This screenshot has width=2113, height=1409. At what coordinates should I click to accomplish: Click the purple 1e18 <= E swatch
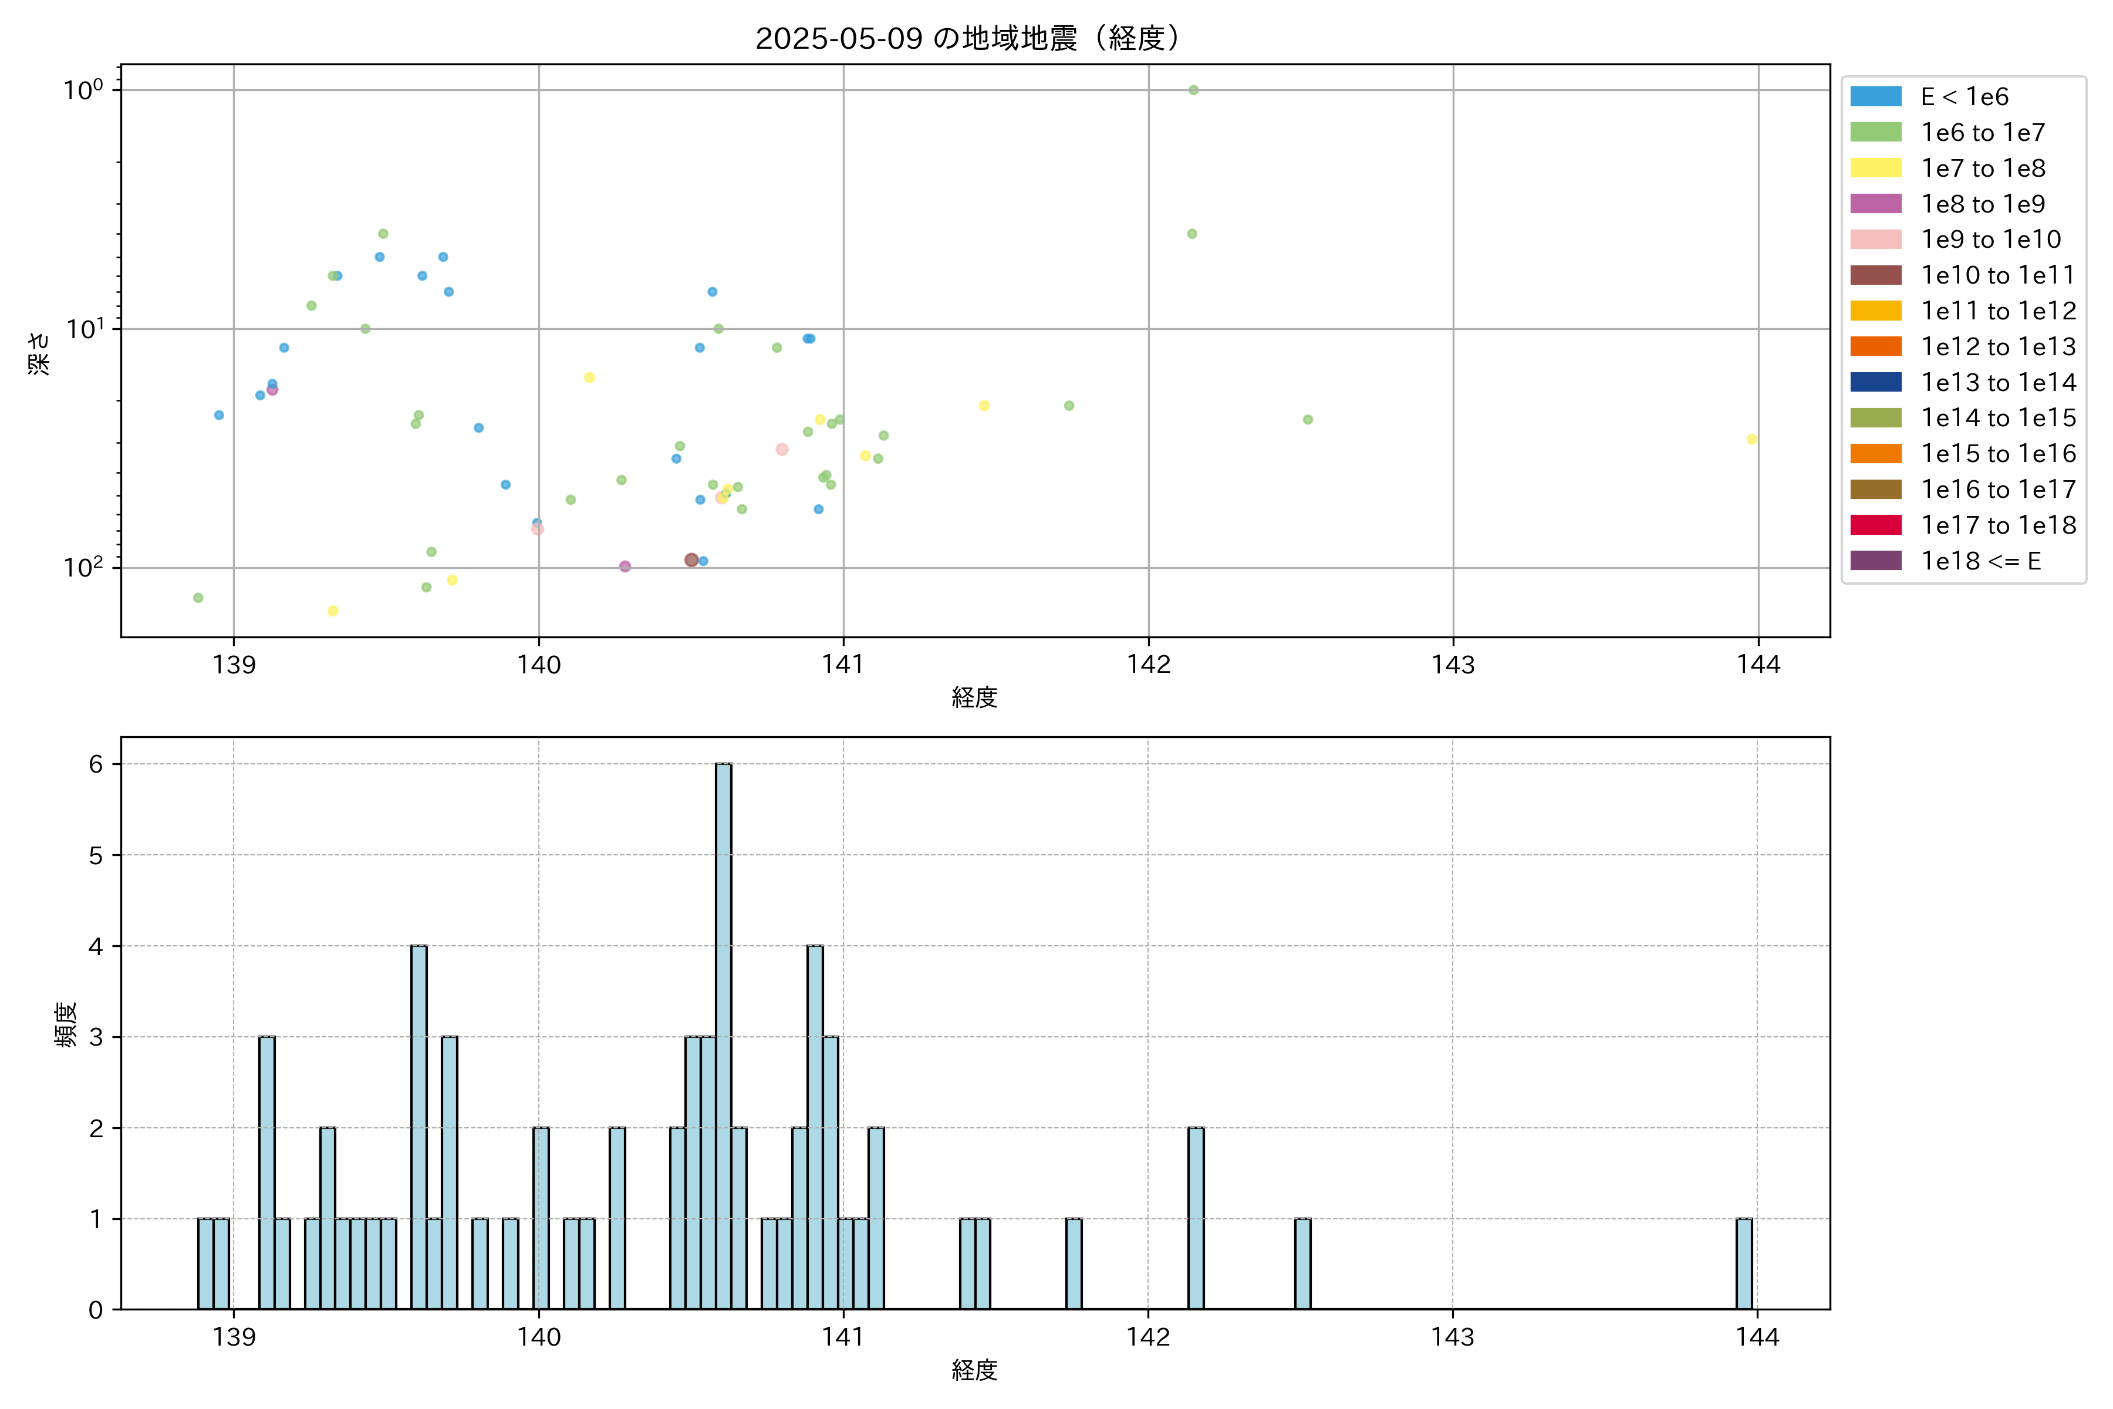coord(1875,561)
